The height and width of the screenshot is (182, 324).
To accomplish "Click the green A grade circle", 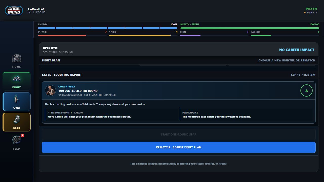I will click(307, 90).
